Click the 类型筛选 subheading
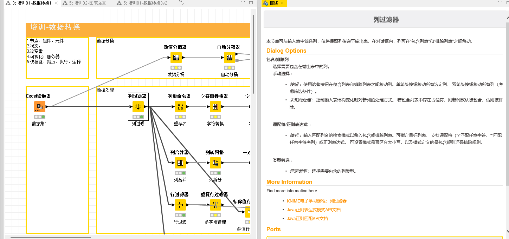 [x=283, y=160]
